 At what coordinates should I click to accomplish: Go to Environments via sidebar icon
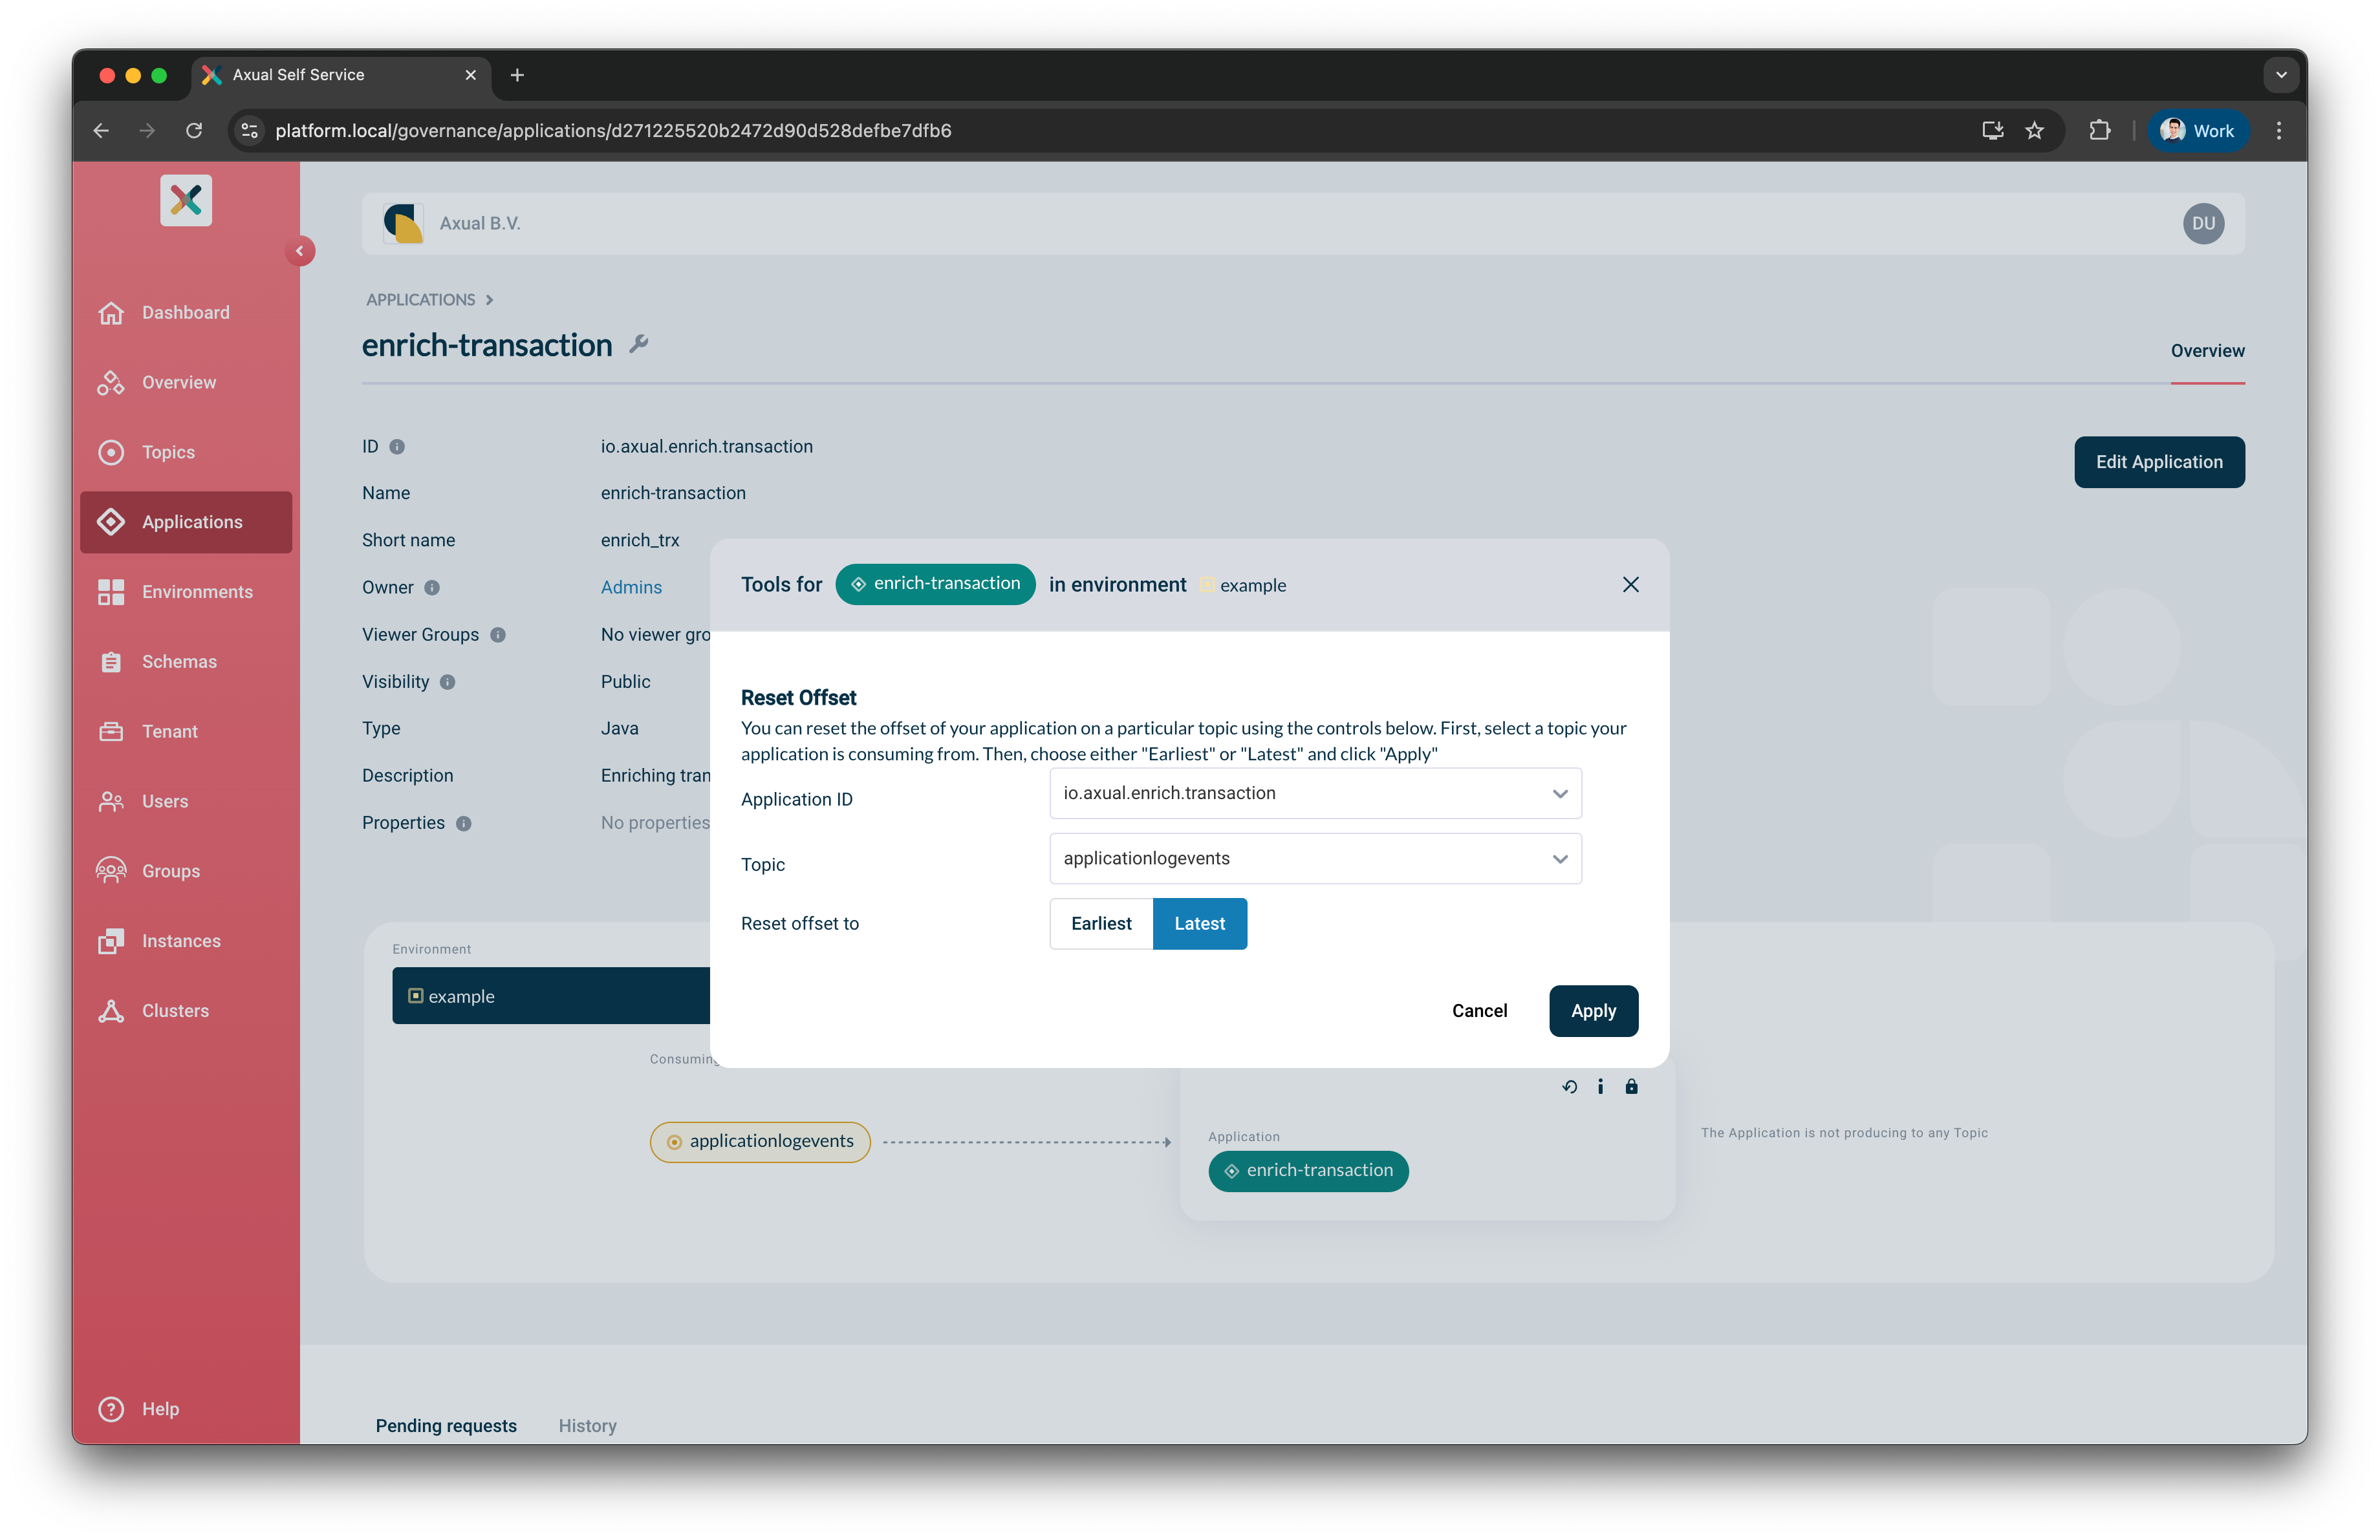[111, 592]
